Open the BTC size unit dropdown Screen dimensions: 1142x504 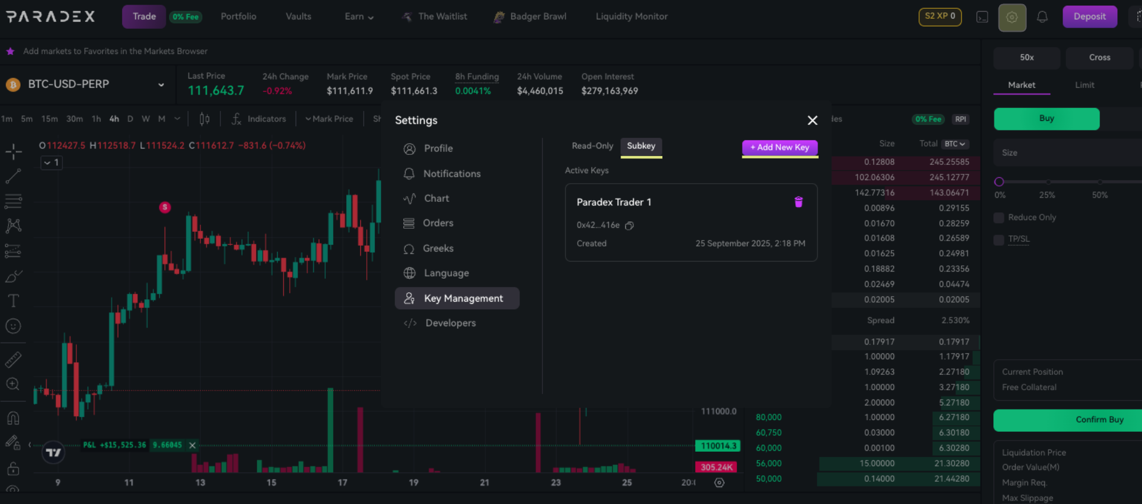coord(955,144)
